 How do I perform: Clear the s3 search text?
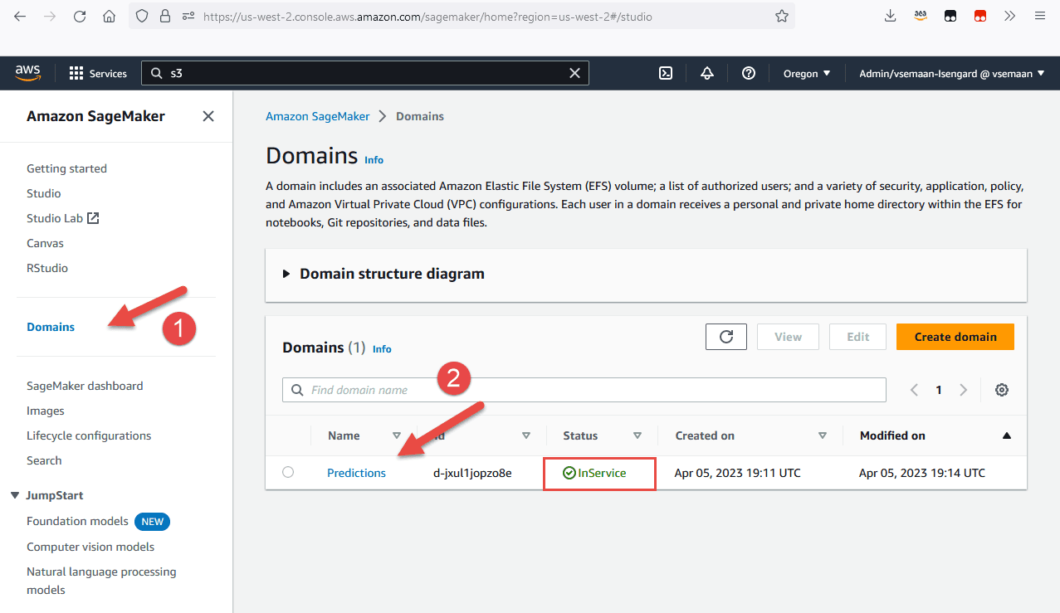574,73
